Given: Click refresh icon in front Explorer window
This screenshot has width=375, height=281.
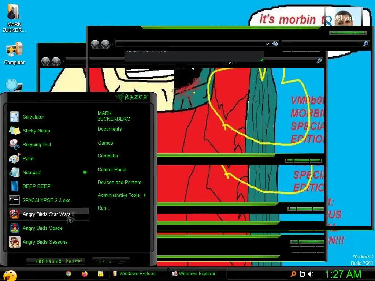Looking at the screenshot, I should point(275,44).
